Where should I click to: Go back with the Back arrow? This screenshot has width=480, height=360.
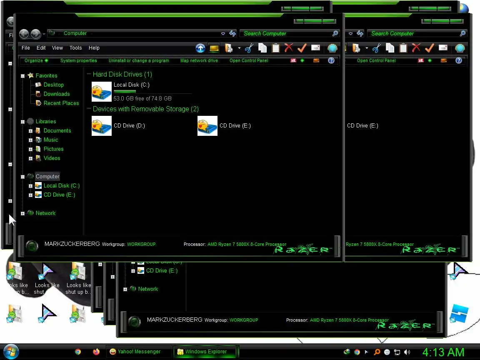tap(24, 34)
